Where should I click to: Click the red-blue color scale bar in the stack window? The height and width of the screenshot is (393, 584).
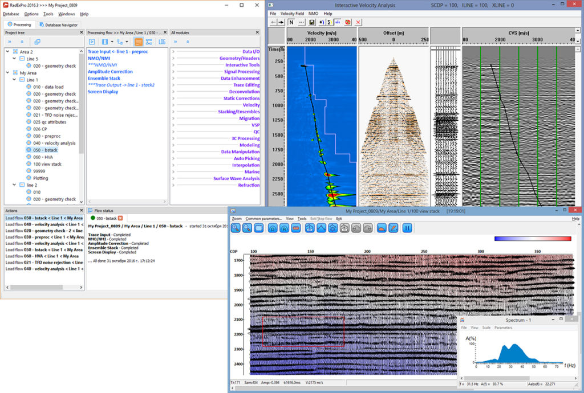533,239
